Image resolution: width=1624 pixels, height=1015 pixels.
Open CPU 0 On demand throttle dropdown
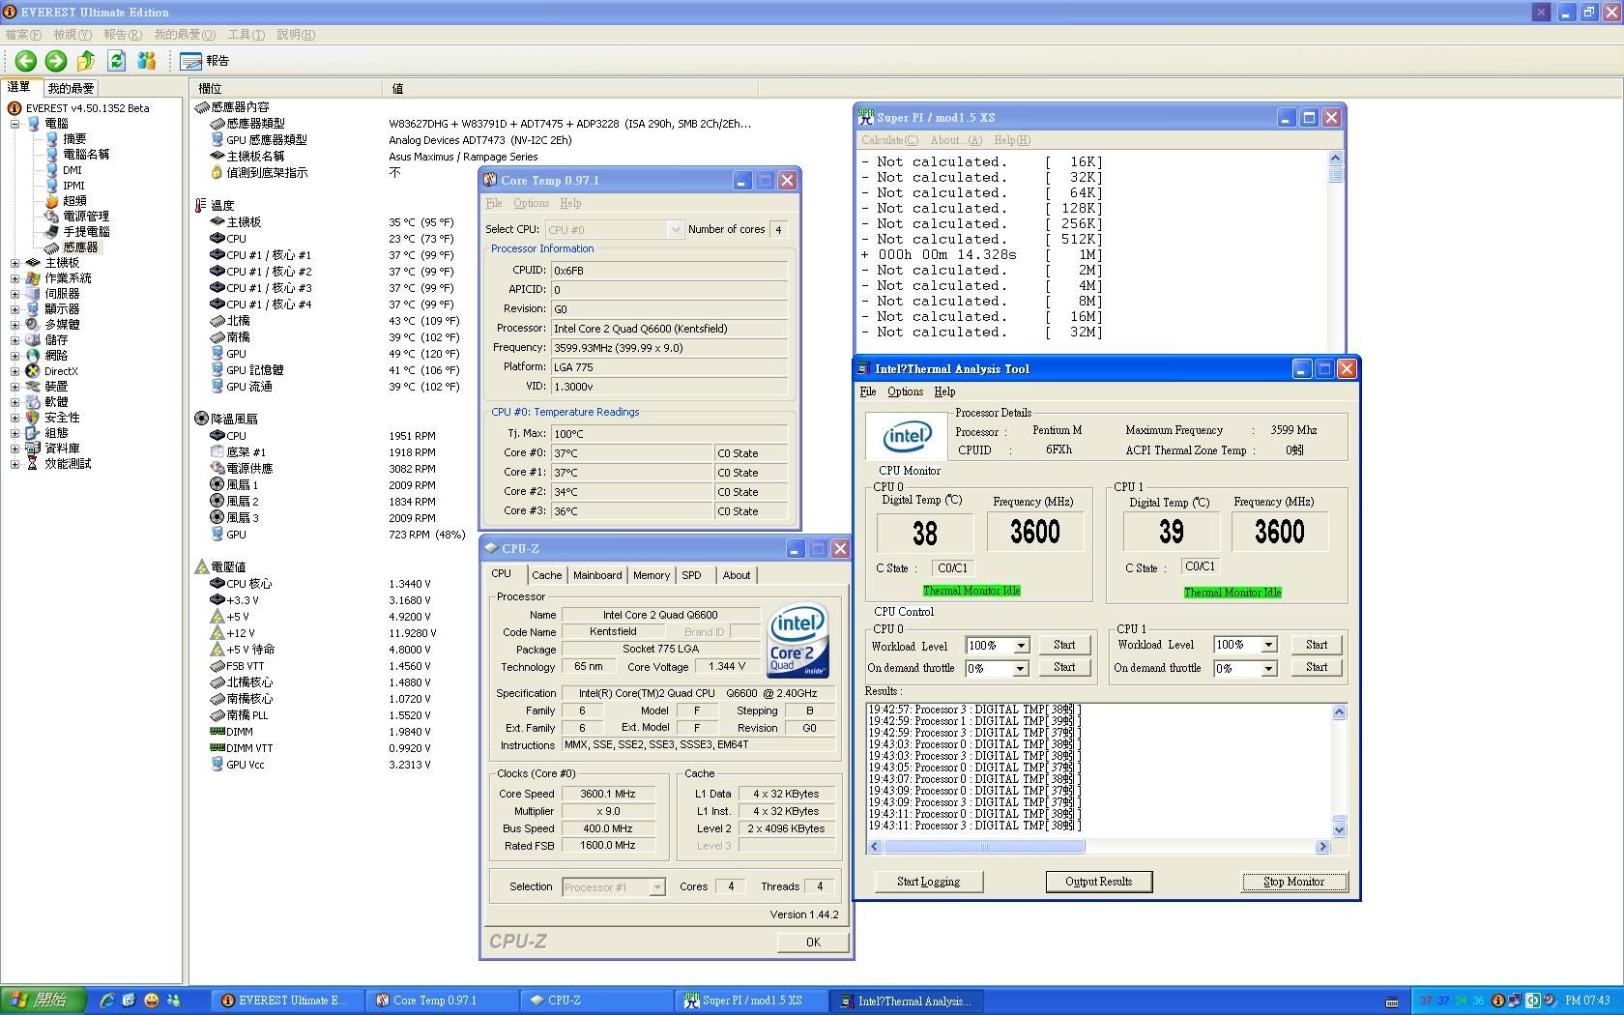(1021, 668)
